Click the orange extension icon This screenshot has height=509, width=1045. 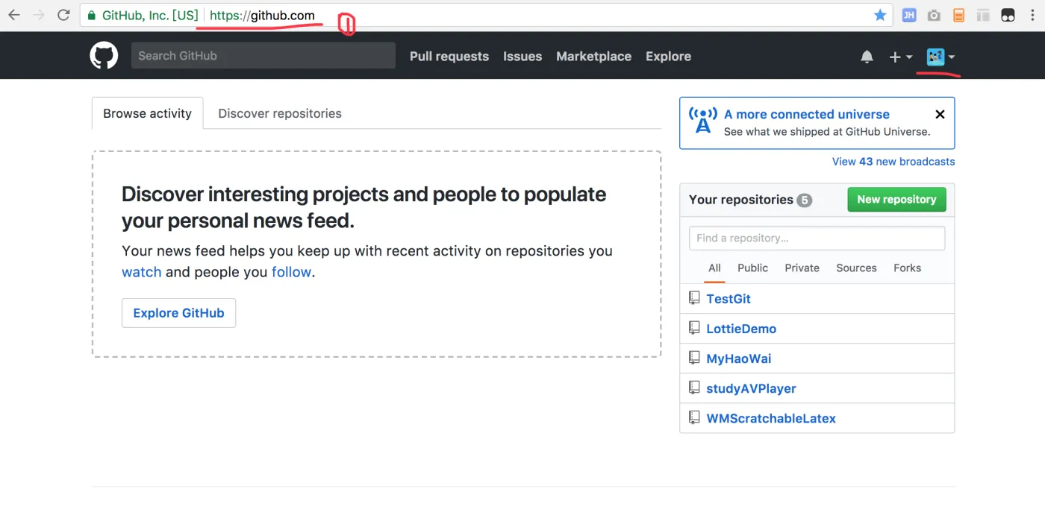[x=958, y=15]
